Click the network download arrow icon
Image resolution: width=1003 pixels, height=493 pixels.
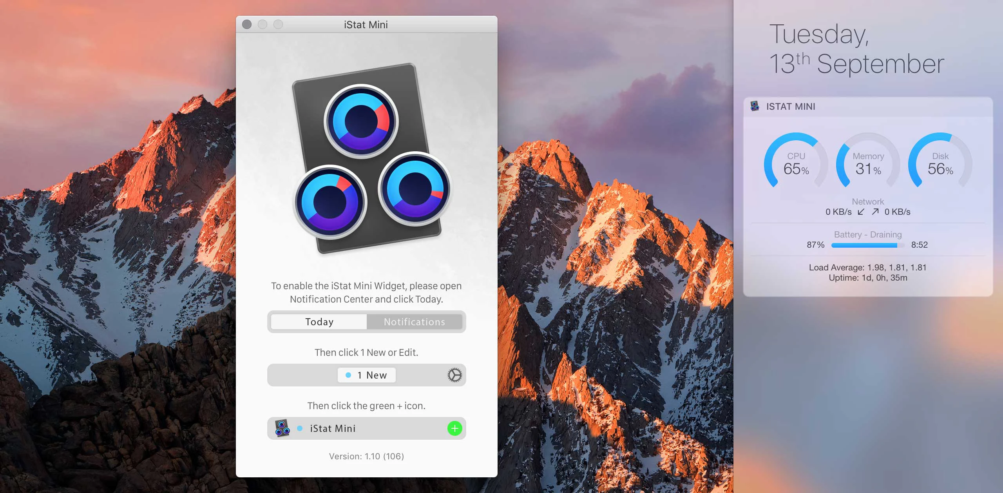(x=861, y=212)
